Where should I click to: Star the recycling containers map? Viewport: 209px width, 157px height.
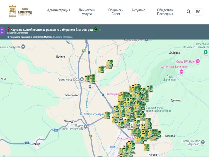100,30
